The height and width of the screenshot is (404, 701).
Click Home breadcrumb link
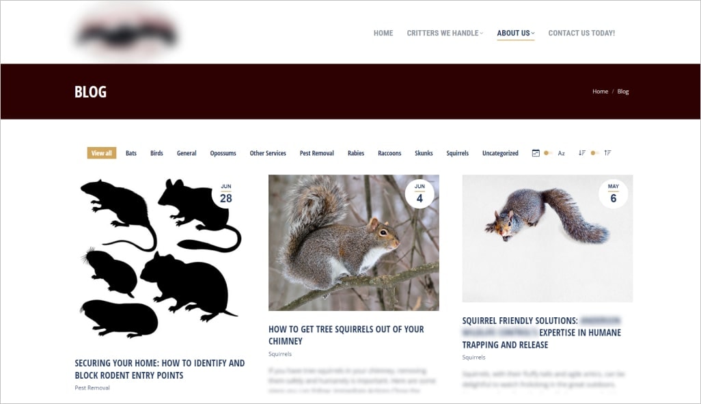click(x=600, y=92)
